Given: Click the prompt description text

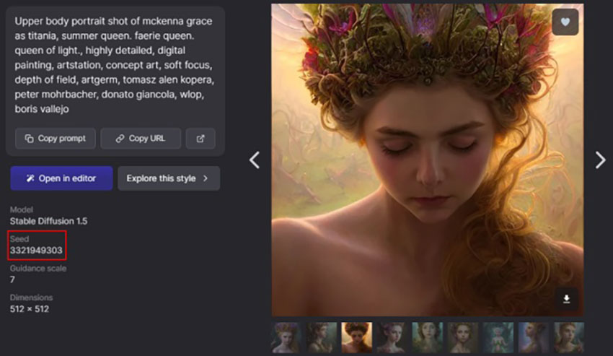Looking at the screenshot, I should pyautogui.click(x=114, y=64).
